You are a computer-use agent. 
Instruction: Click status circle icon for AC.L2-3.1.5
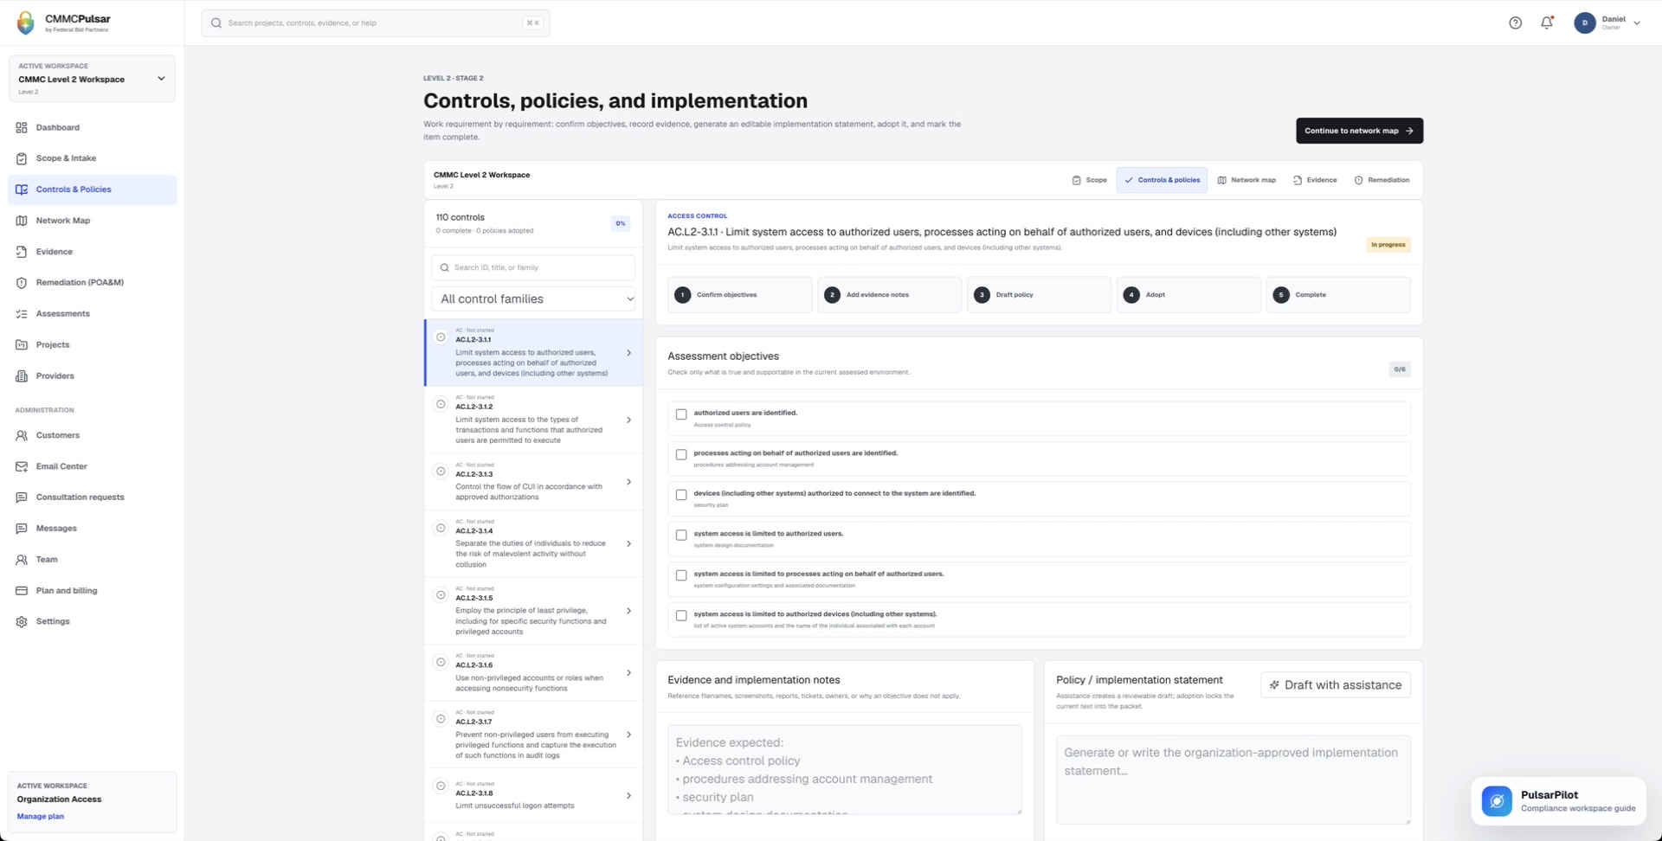441,595
